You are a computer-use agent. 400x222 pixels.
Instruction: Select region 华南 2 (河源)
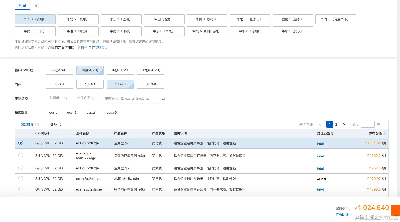click(121, 31)
